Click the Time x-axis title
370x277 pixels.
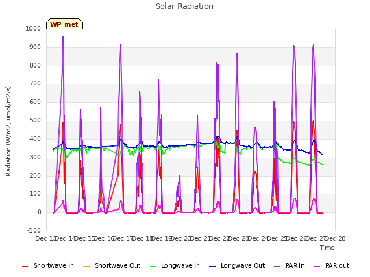click(327, 248)
